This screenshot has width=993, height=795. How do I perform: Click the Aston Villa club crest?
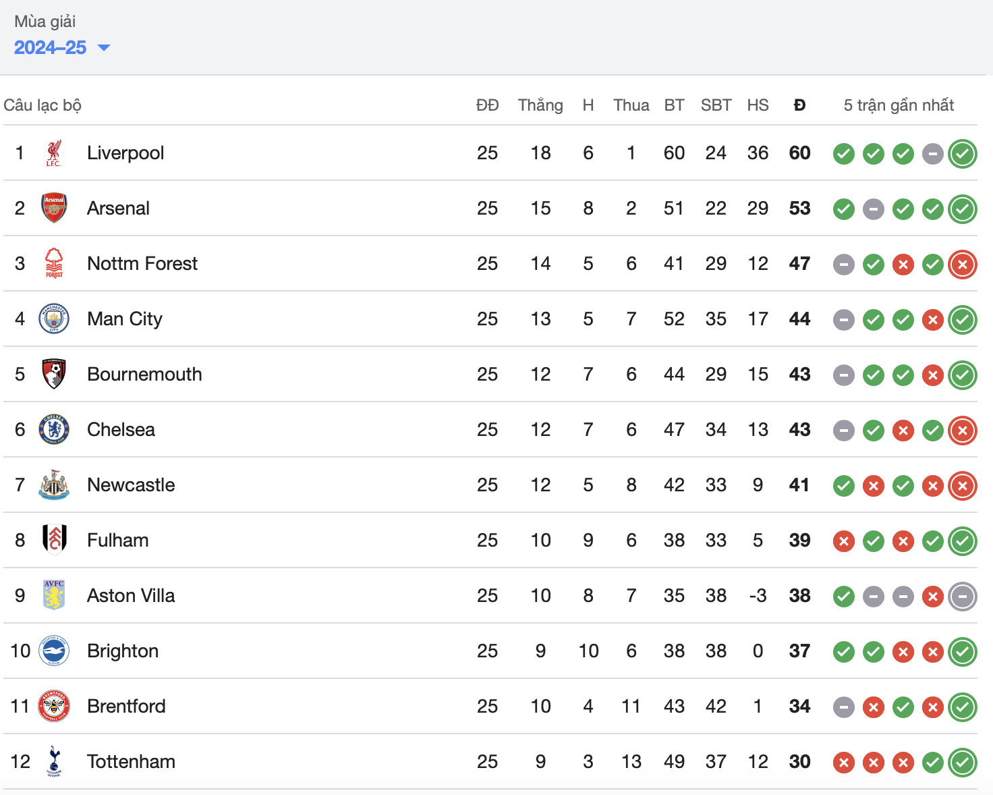pyautogui.click(x=54, y=595)
